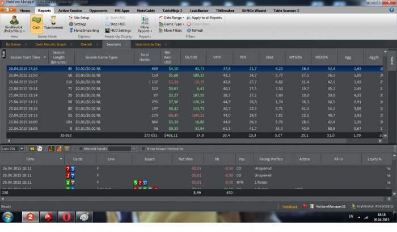Toggle Show Known Holecards checkbox
397x232 pixels.
click(143, 149)
